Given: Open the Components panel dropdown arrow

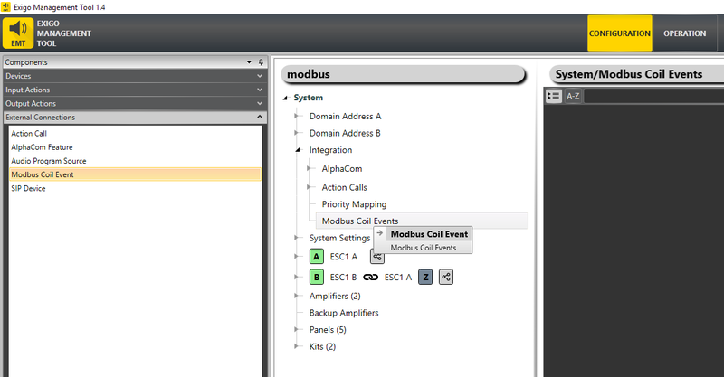Looking at the screenshot, I should (250, 62).
